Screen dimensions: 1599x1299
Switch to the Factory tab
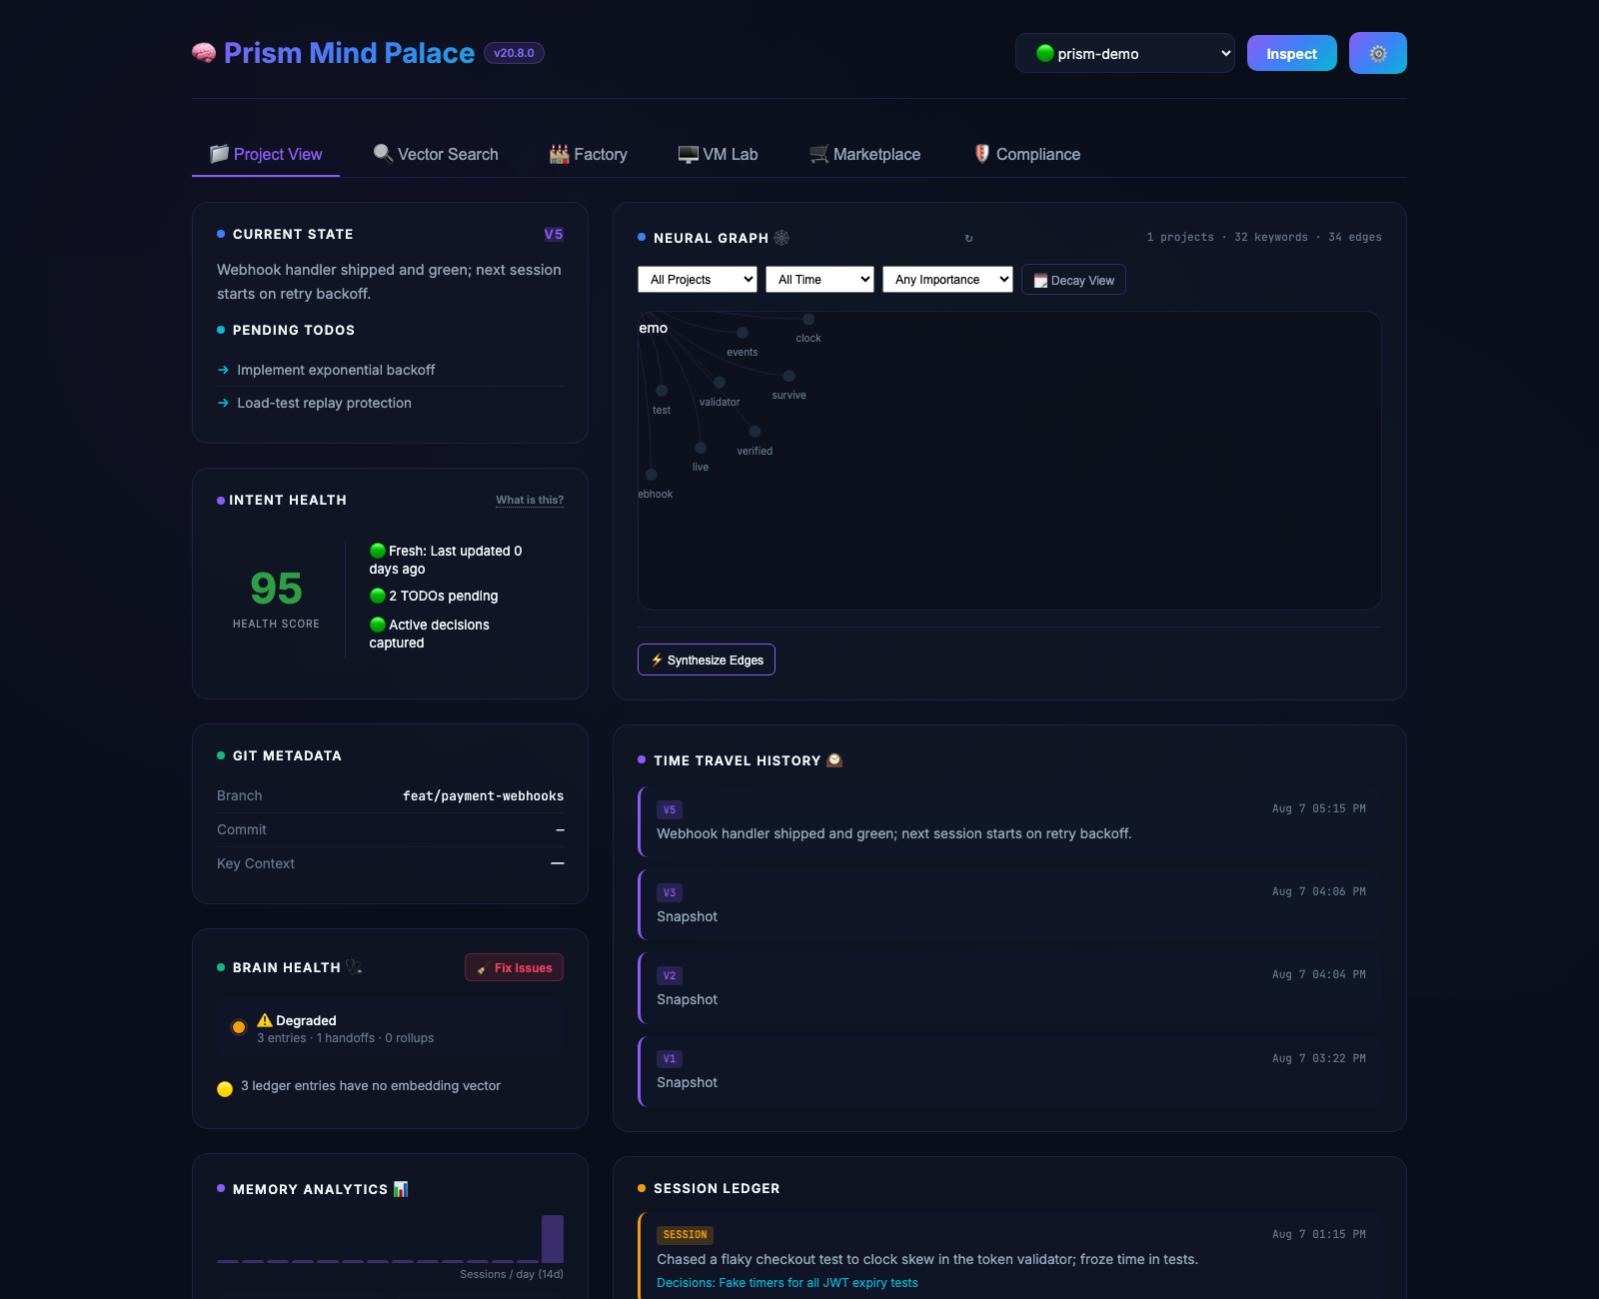pos(589,154)
